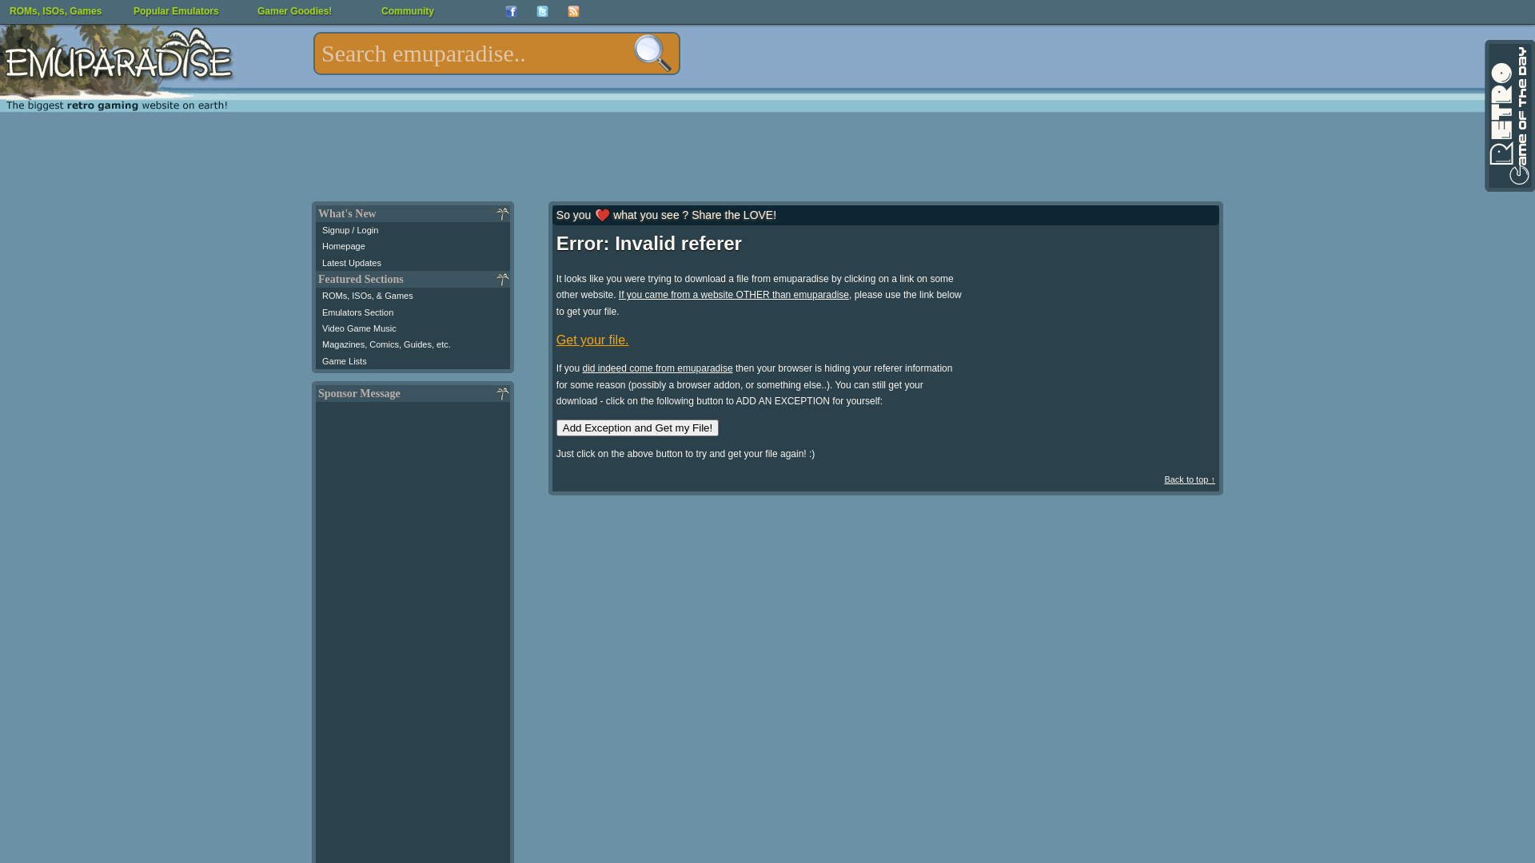
Task: Collapse the Featured Sections palm icon
Action: (x=502, y=280)
